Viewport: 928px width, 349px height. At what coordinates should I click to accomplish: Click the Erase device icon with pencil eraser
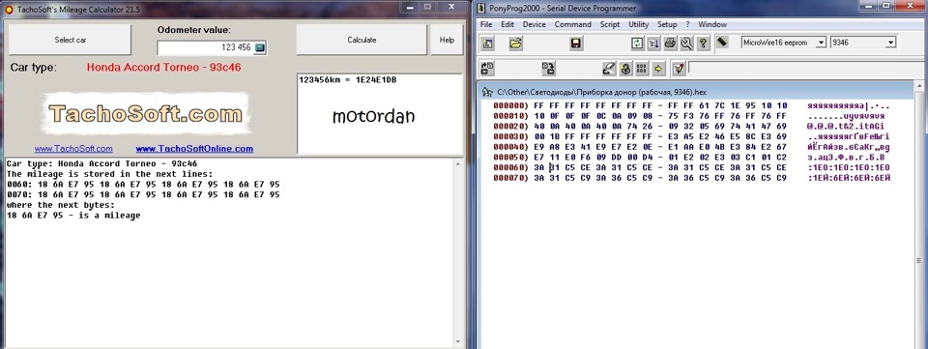(x=609, y=68)
